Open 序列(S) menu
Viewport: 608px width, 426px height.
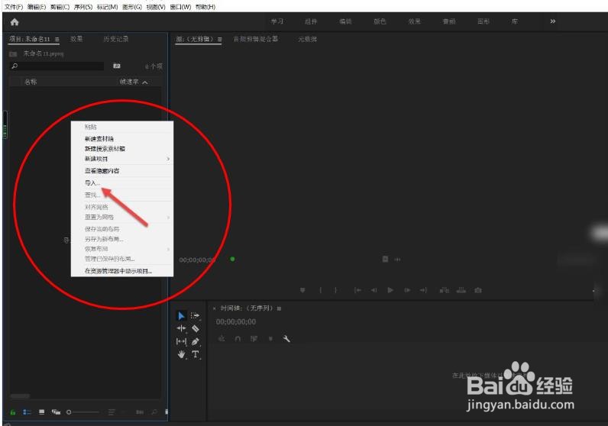[83, 7]
